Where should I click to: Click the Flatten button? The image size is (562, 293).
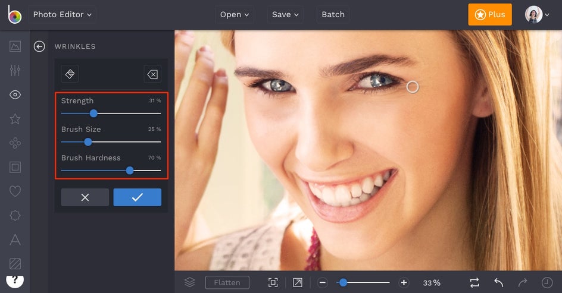pos(227,283)
